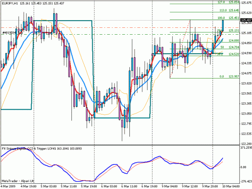Click time axis label 5 Mar 19:00
The width and height of the screenshot is (252, 189).
click(89, 187)
